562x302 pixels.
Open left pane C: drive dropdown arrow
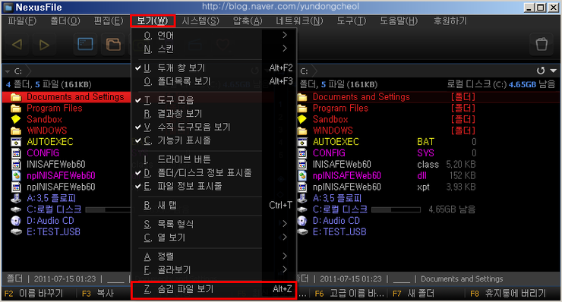(x=7, y=71)
